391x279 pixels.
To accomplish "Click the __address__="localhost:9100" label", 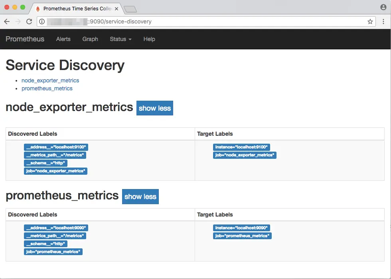I will [56, 147].
